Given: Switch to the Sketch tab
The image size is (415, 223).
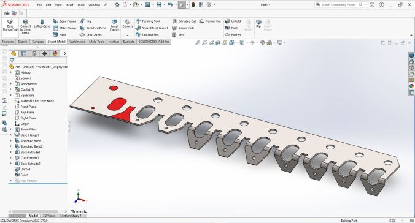Looking at the screenshot, I should point(23,42).
